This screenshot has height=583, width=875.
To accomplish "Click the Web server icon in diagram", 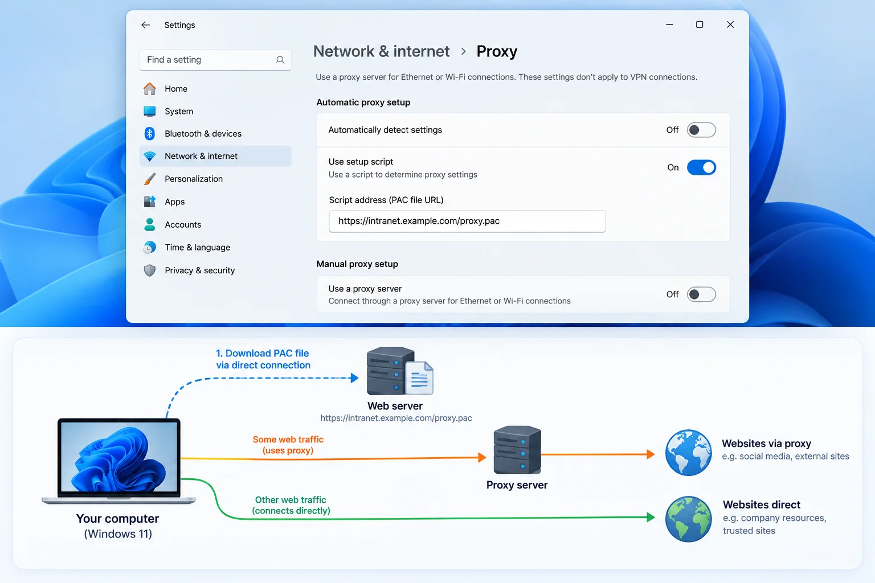I will coord(400,371).
